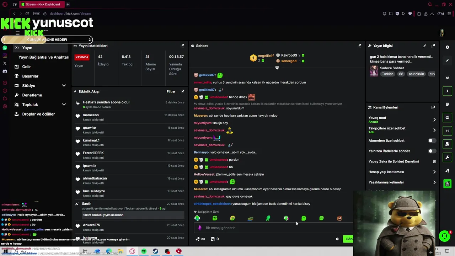Edit stream info with the pencil icon
Viewport: 455px width, 256px height.
424,46
